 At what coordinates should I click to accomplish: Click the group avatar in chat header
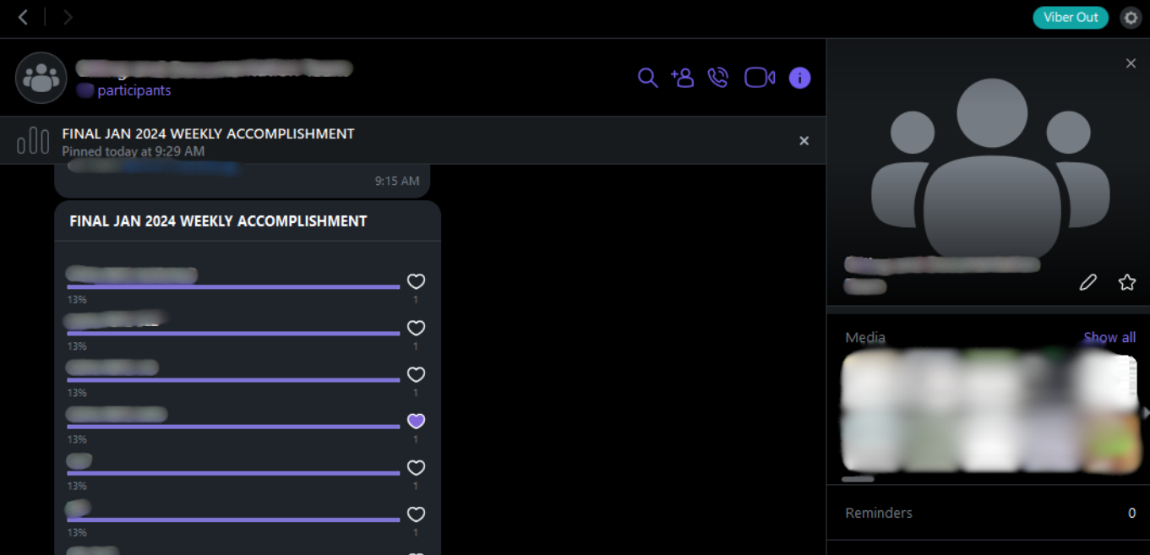click(41, 78)
